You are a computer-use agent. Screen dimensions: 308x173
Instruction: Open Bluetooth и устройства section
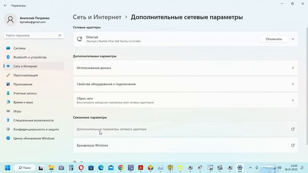click(x=34, y=57)
